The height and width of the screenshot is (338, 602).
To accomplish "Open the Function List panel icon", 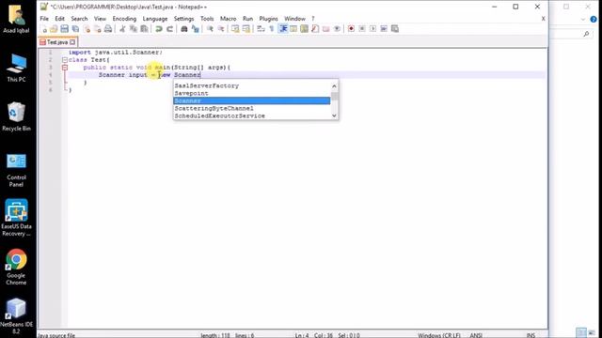I will (x=315, y=29).
